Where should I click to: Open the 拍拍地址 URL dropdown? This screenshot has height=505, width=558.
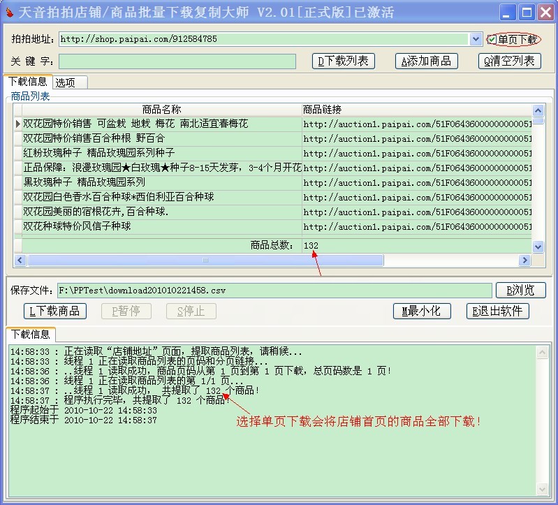476,40
